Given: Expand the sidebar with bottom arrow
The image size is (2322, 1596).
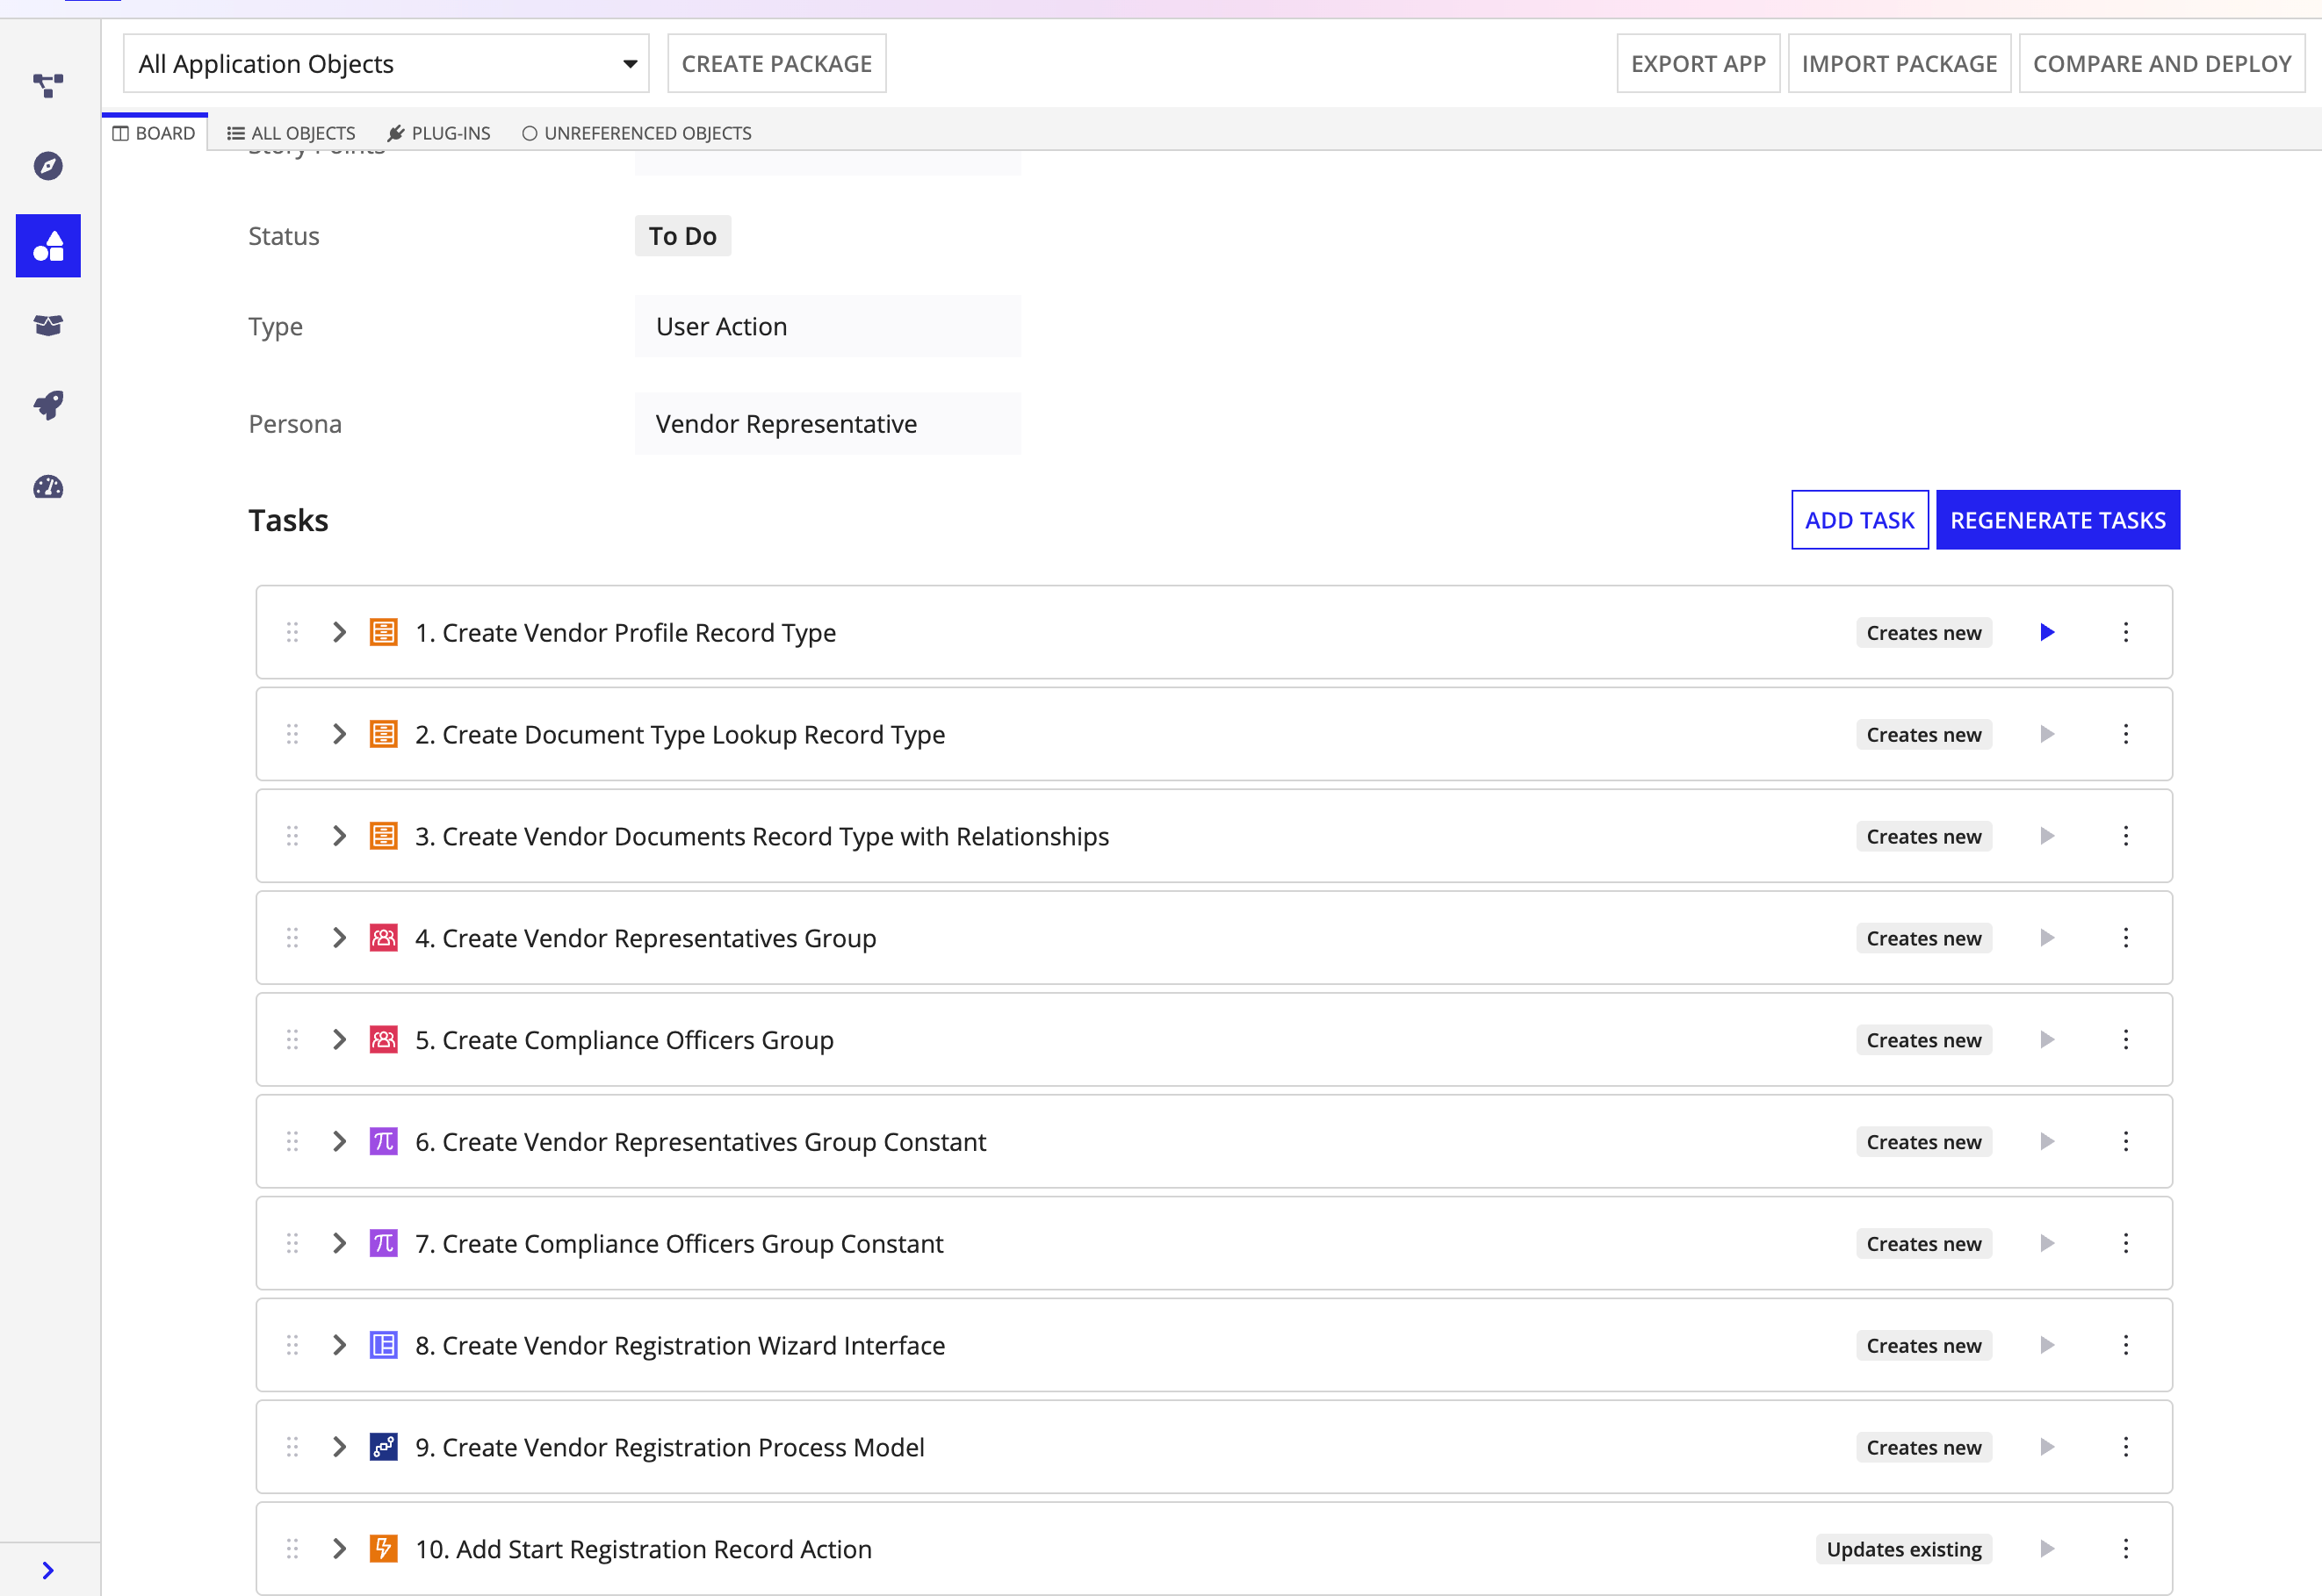Looking at the screenshot, I should (x=48, y=1570).
